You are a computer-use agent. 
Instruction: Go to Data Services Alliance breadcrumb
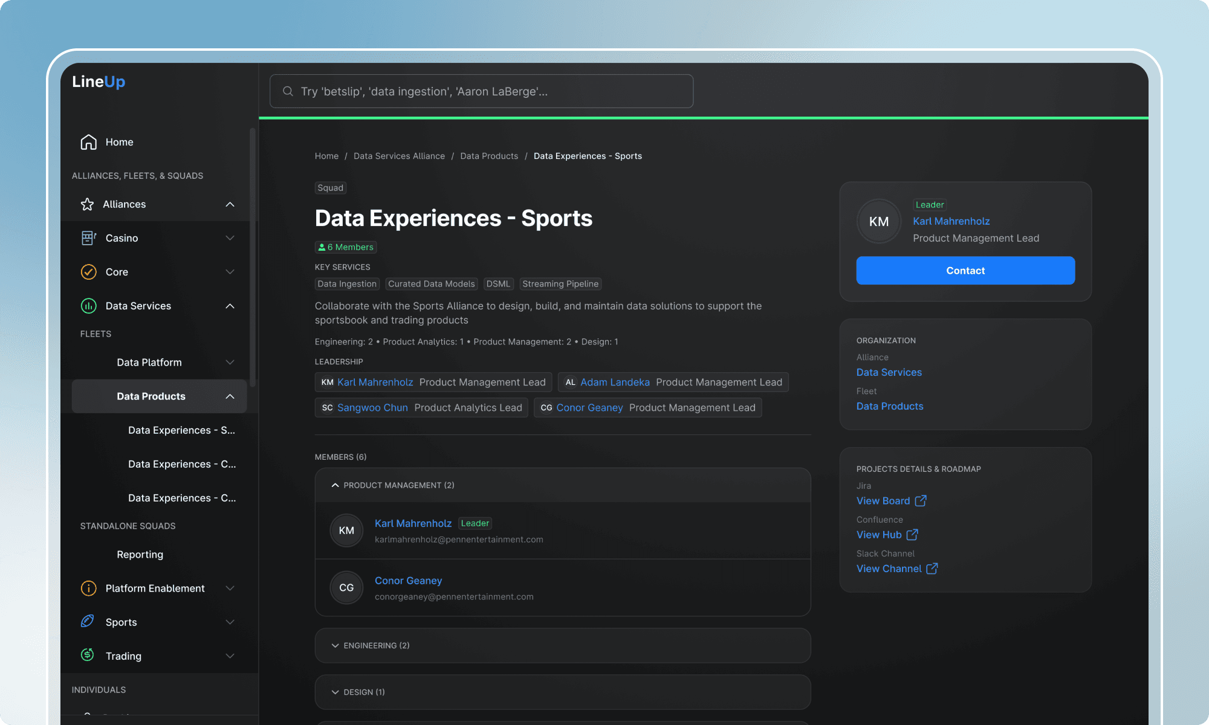point(399,156)
